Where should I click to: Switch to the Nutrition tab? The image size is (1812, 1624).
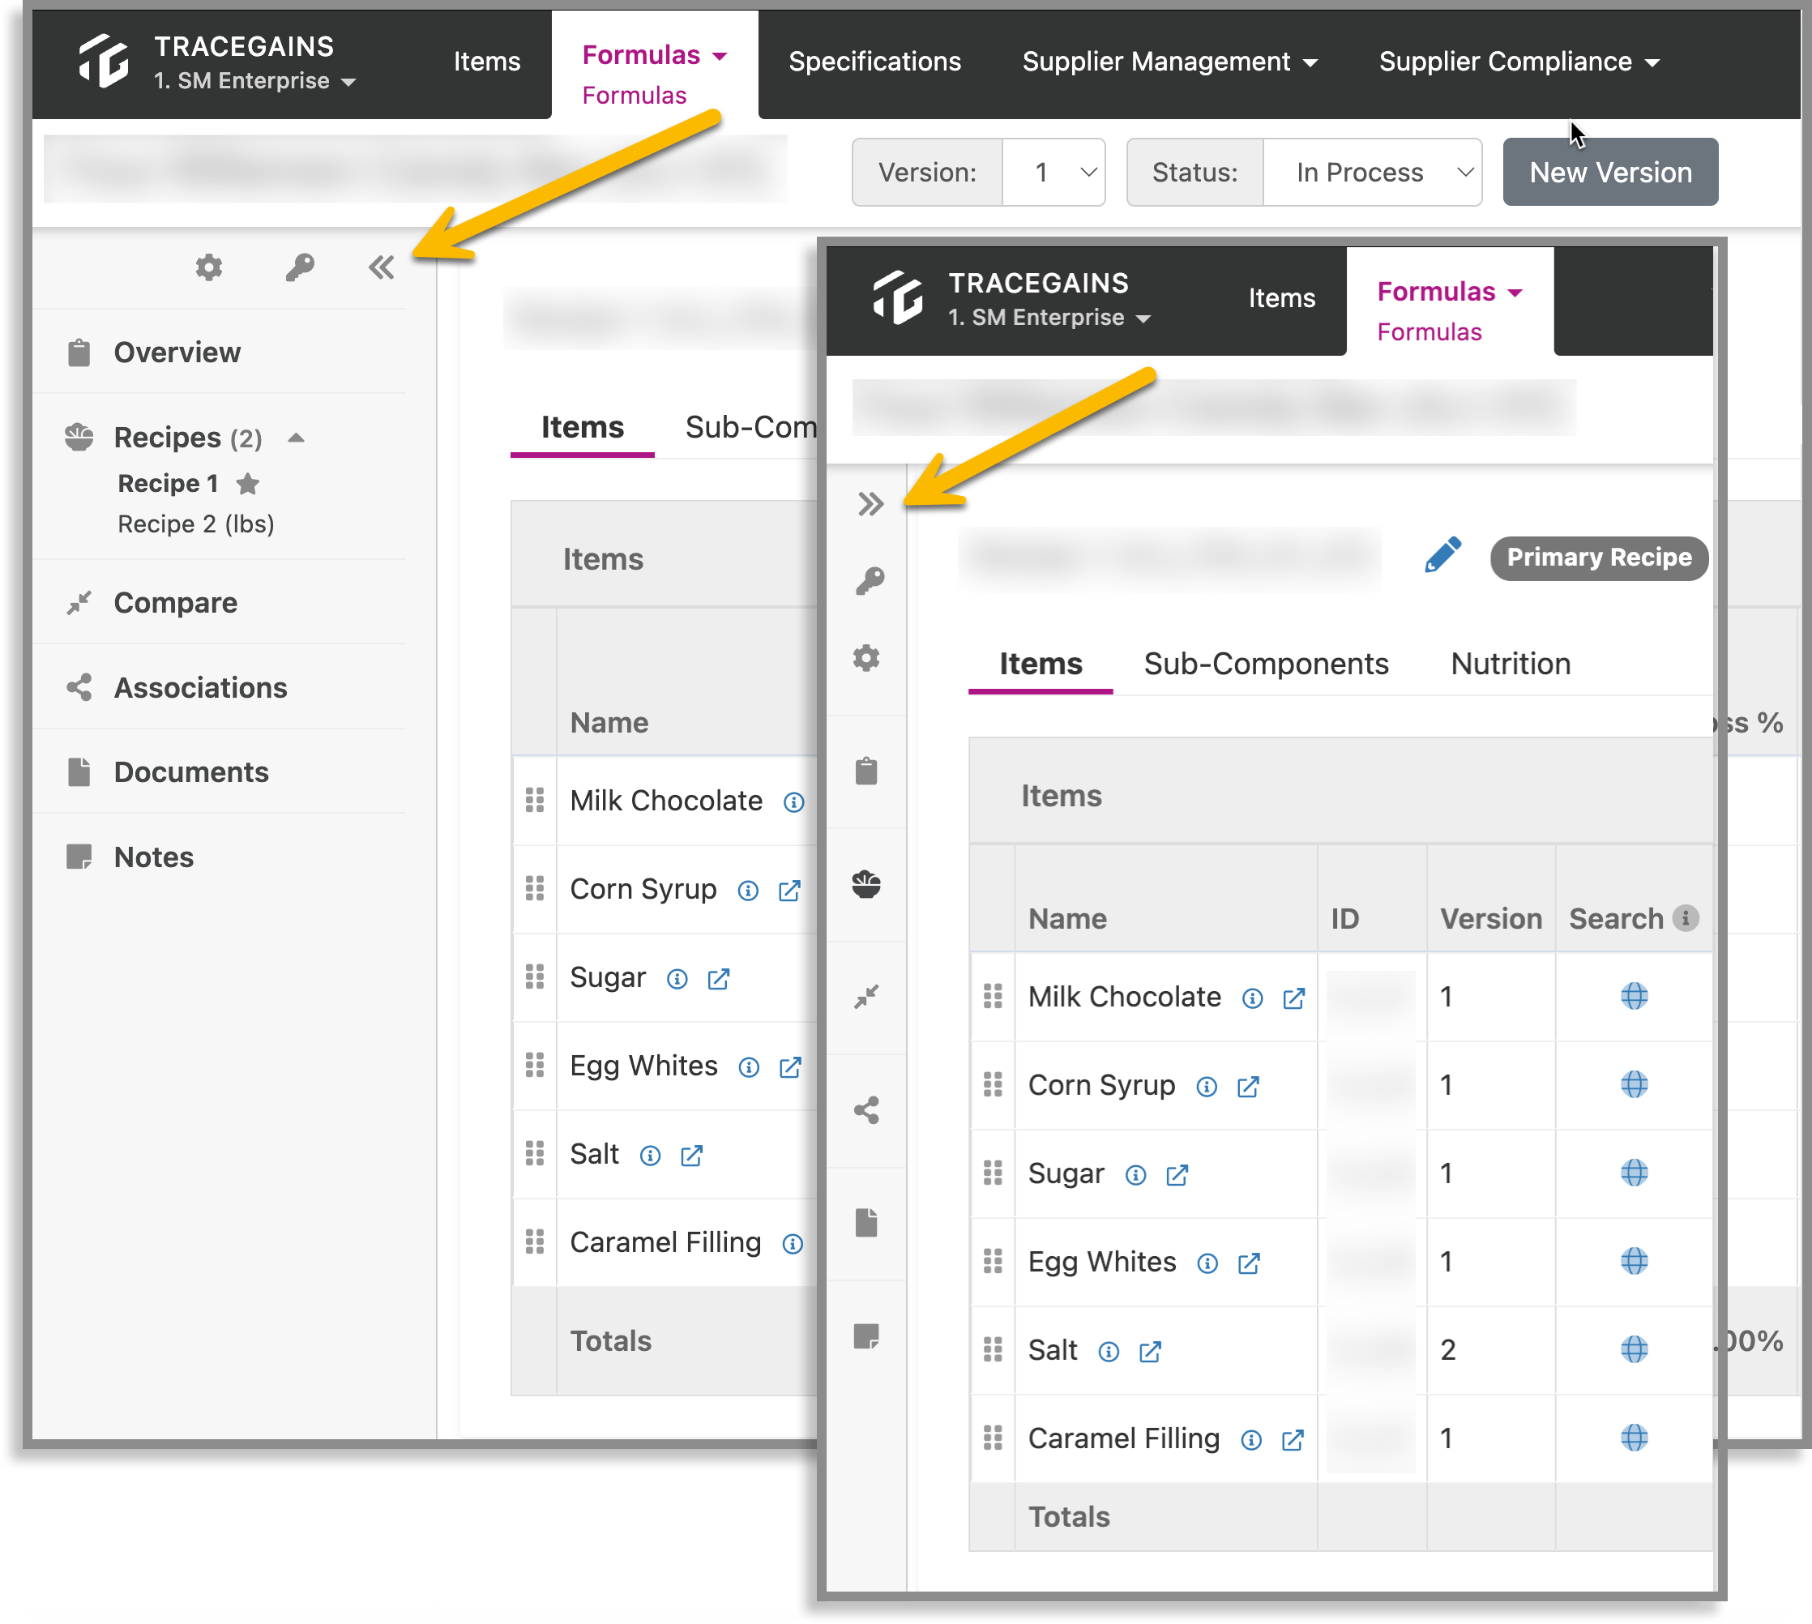coord(1510,664)
